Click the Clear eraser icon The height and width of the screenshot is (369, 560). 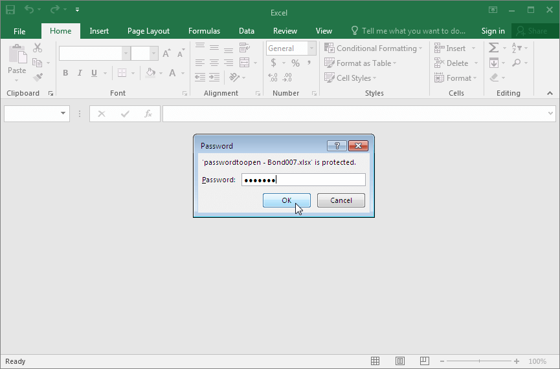tap(494, 78)
